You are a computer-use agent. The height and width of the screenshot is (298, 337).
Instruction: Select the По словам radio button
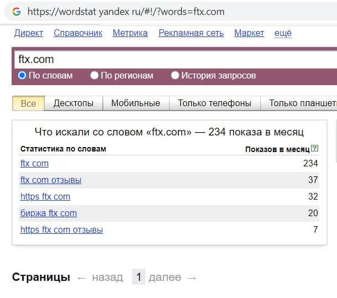23,75
